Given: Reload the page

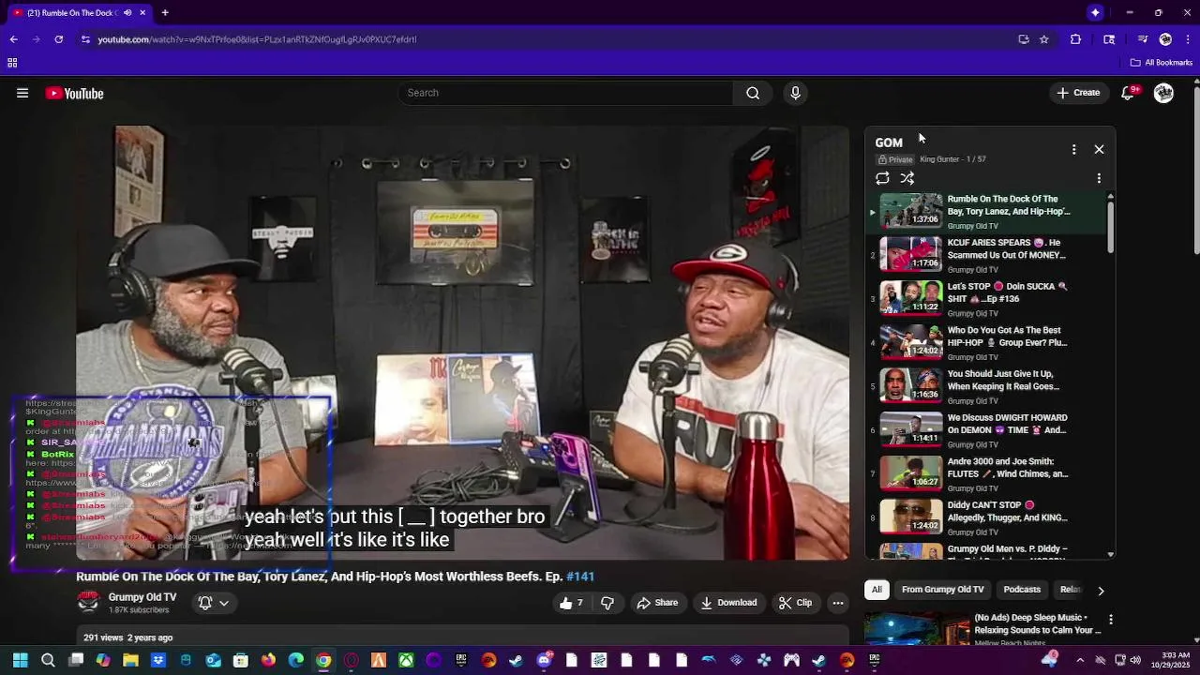Looking at the screenshot, I should (x=58, y=39).
